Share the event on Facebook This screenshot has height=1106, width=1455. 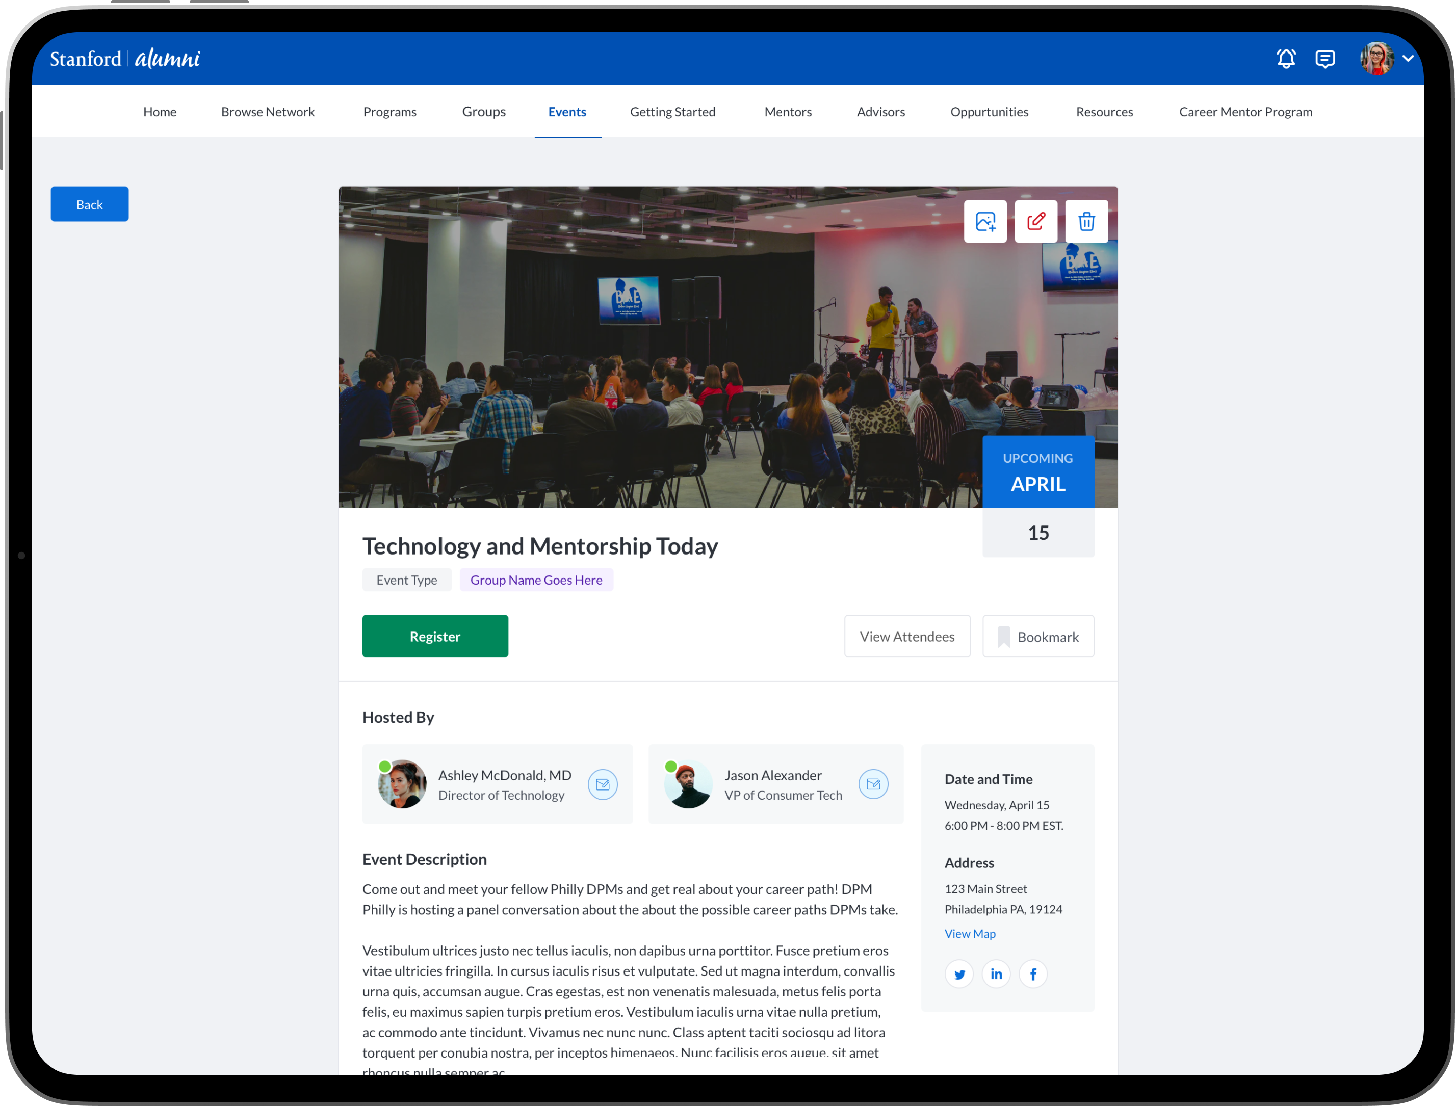pos(1033,973)
